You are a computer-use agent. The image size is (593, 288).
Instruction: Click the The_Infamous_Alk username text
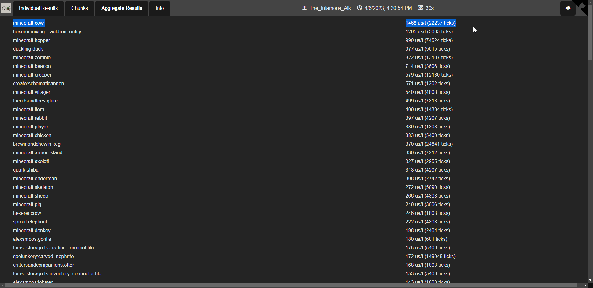click(330, 8)
